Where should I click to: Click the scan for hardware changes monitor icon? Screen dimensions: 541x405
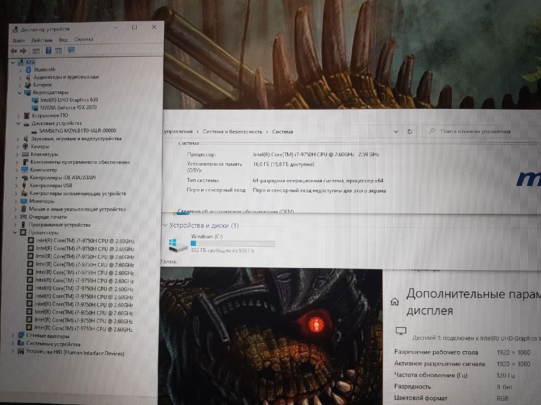pyautogui.click(x=71, y=50)
